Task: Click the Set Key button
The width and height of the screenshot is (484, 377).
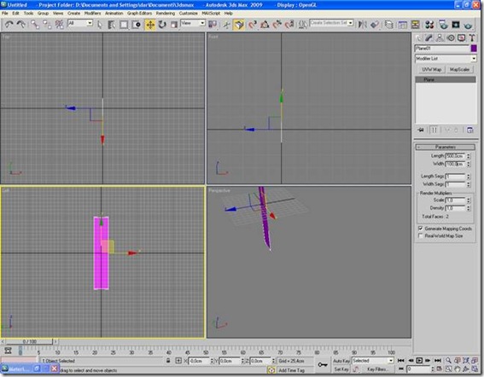Action: coord(341,369)
